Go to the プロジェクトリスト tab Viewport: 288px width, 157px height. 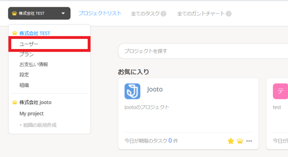(100, 13)
